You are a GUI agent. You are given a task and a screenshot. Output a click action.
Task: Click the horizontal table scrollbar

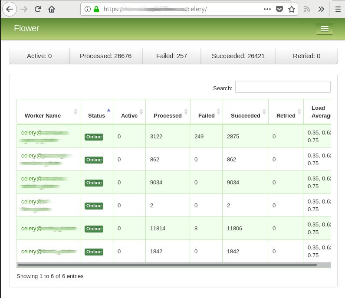tap(167, 265)
